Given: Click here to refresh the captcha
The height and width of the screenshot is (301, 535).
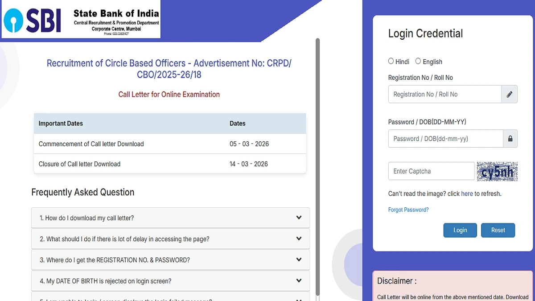Looking at the screenshot, I should pos(467,194).
